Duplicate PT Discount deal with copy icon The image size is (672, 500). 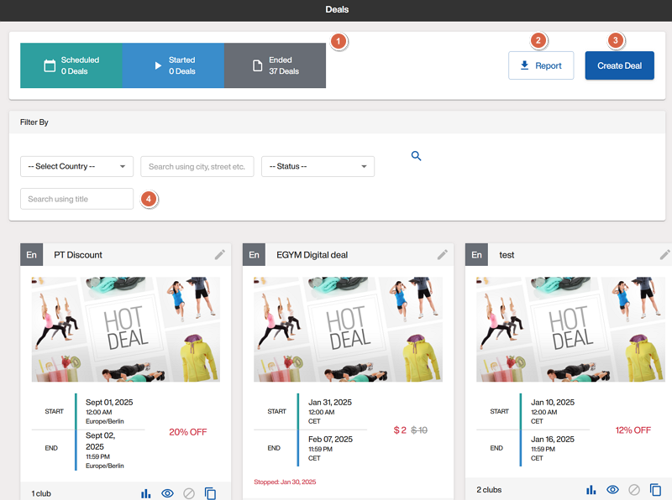(x=210, y=493)
